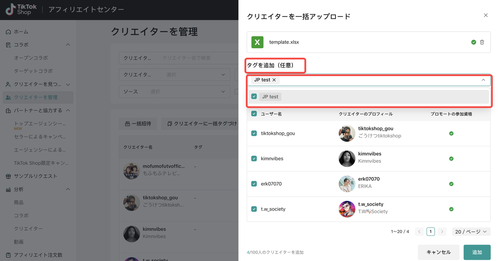Toggle select-all checkbox beside ユーザー名

point(254,114)
